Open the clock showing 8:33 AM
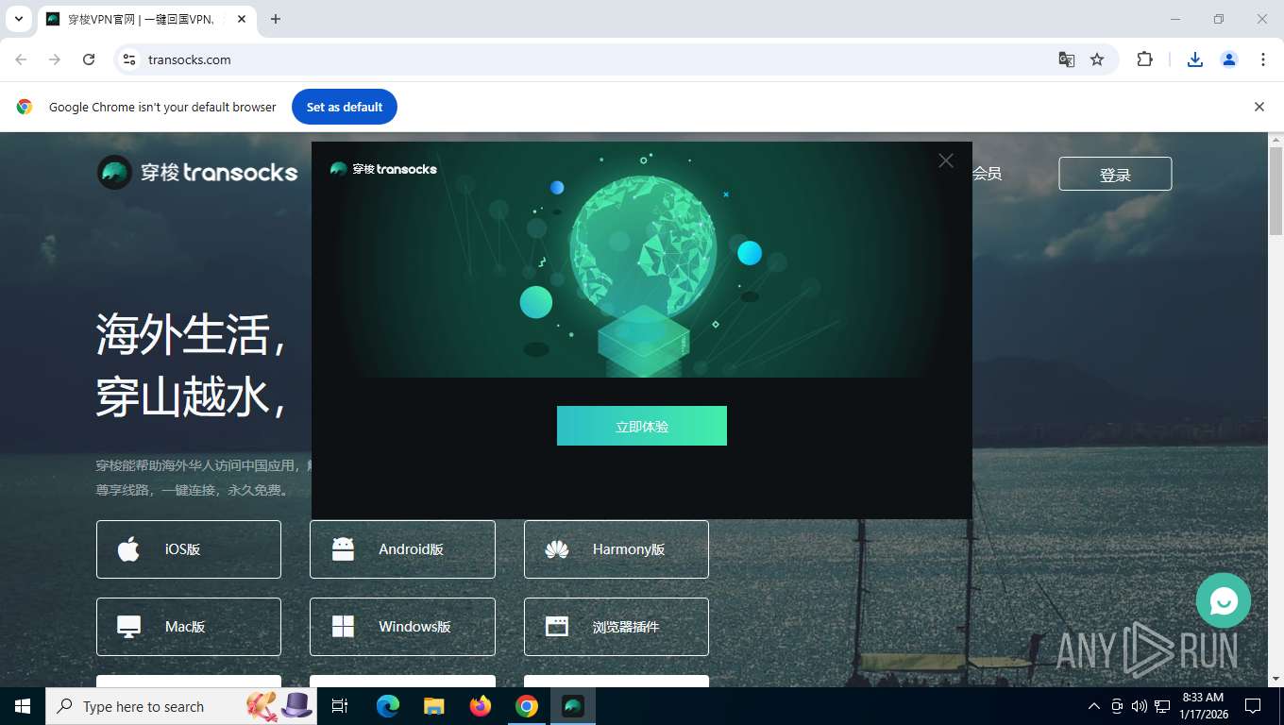Image resolution: width=1284 pixels, height=725 pixels. point(1203,706)
